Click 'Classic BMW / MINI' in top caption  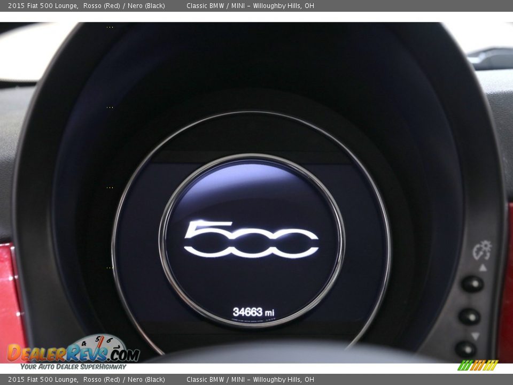pyautogui.click(x=215, y=5)
